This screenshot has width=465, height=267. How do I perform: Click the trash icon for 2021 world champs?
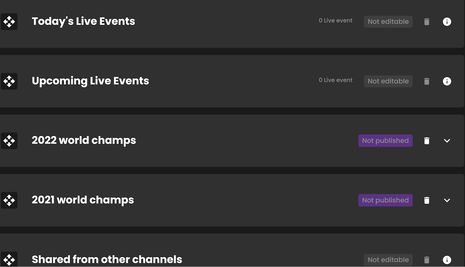(x=426, y=200)
